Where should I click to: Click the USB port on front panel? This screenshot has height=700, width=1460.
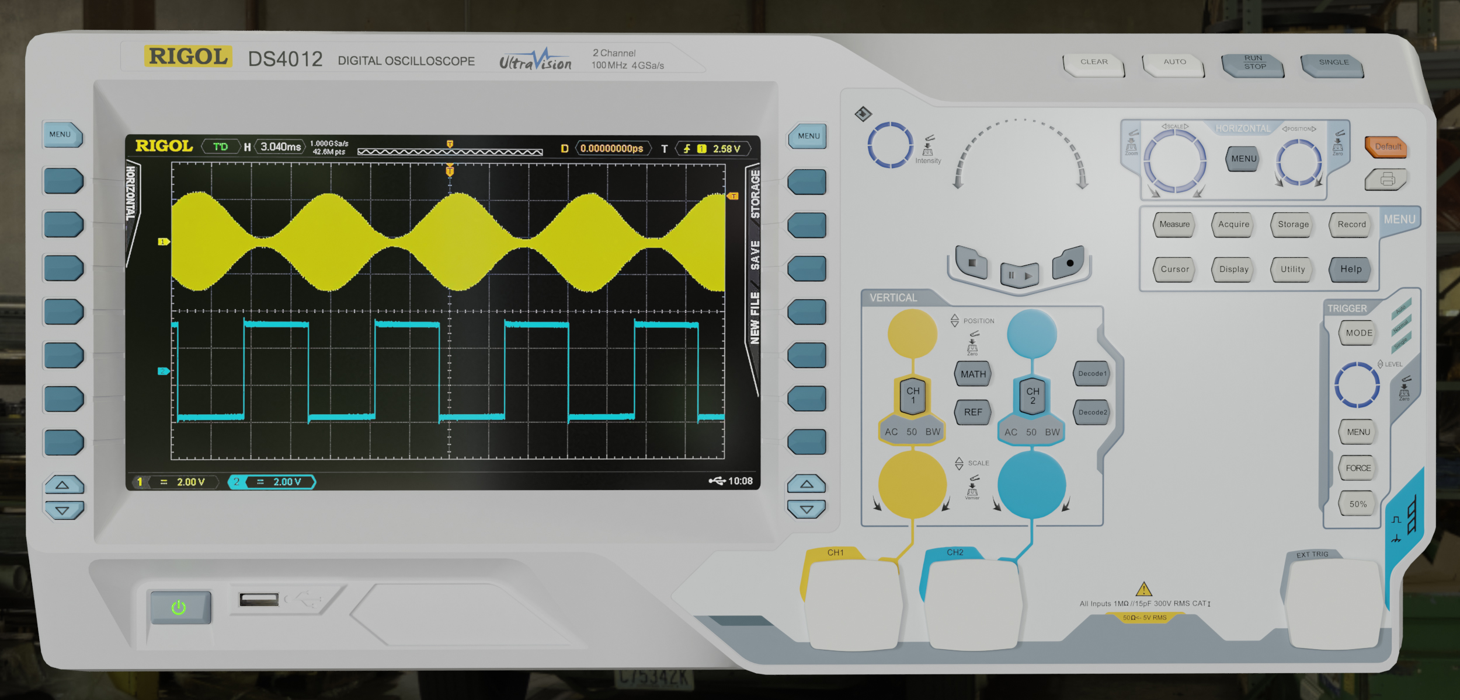click(258, 600)
